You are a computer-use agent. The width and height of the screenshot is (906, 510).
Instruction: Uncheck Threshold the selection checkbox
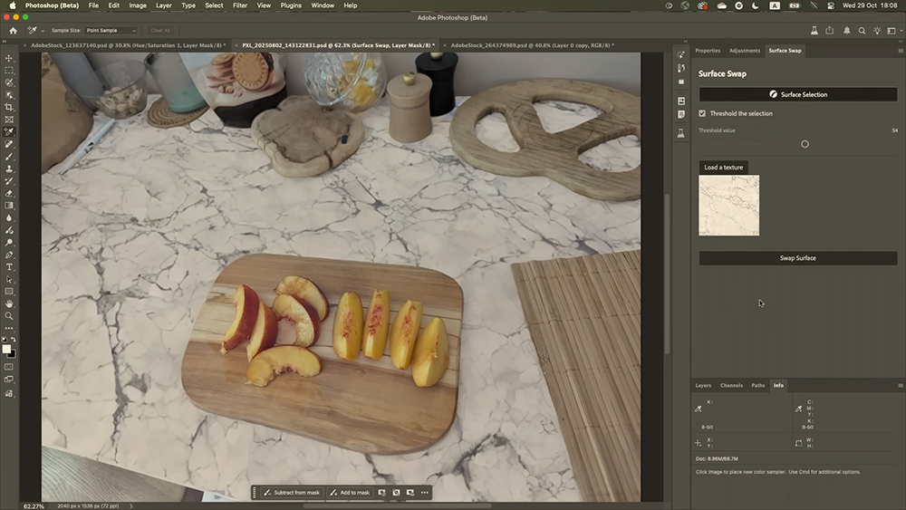[x=702, y=113]
